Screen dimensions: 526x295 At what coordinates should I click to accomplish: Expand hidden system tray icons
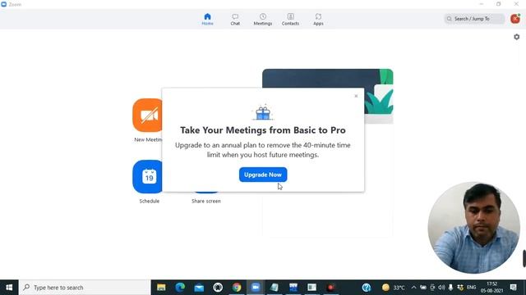coord(413,288)
